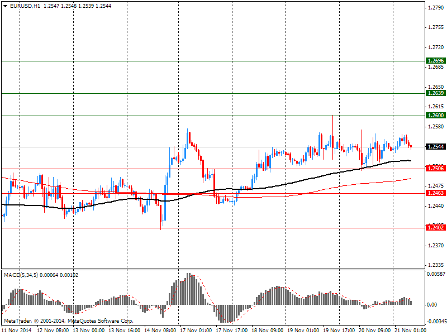447x335 pixels.
Task: Select the 1.2506 red level price label
Action: (436, 169)
